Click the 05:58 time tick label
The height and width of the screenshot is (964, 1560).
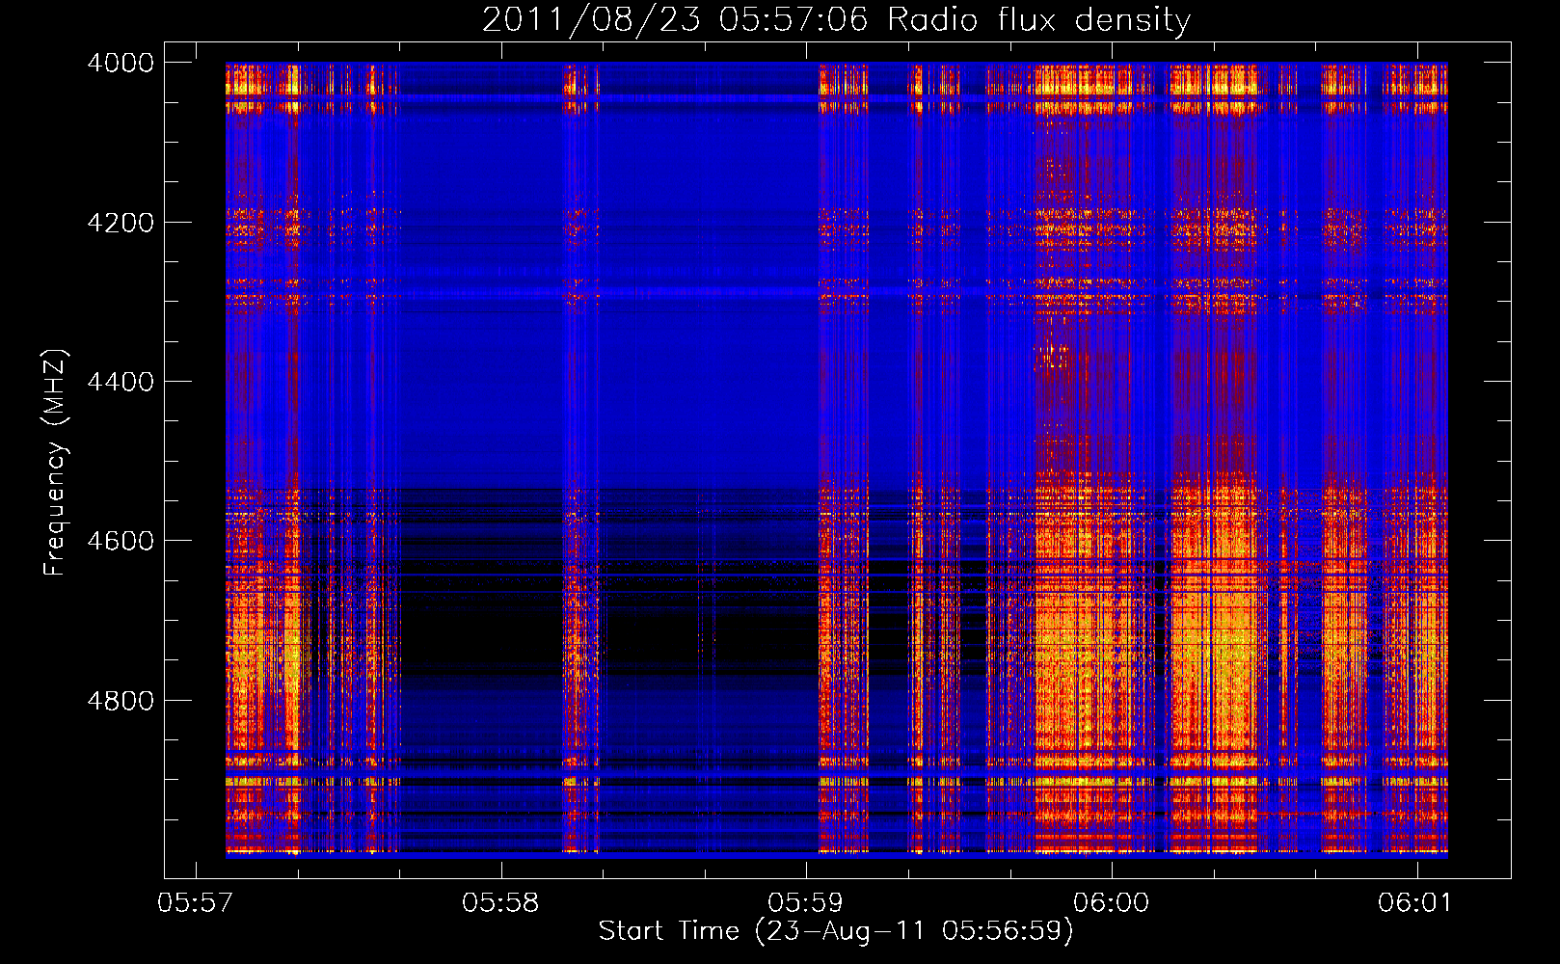[x=500, y=903]
